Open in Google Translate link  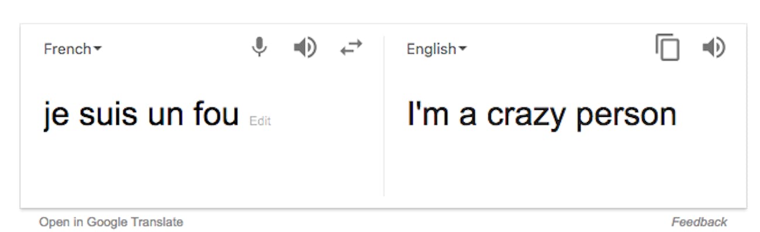coord(111,222)
